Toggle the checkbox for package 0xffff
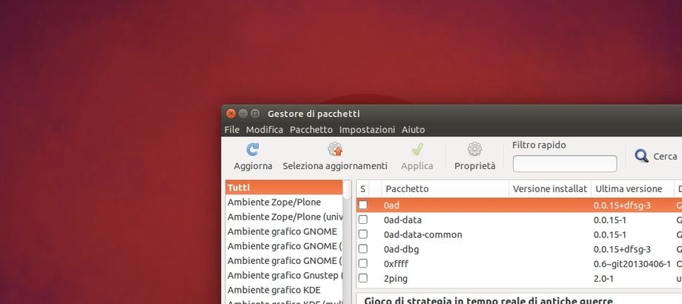682x304 pixels. pyautogui.click(x=362, y=263)
